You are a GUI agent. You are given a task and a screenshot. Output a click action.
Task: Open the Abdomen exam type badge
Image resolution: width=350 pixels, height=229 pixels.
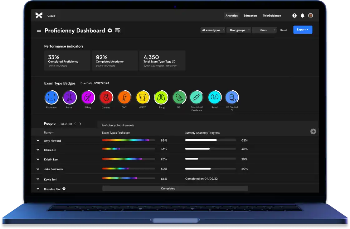pos(51,97)
